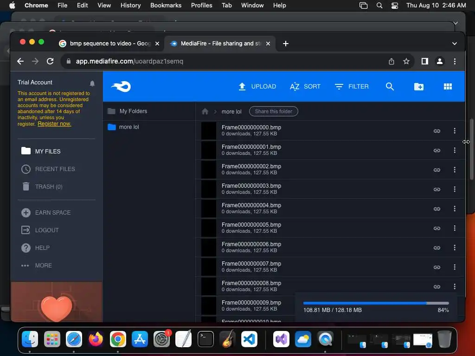Open HELP in sidebar
Image resolution: width=475 pixels, height=356 pixels.
coord(35,248)
